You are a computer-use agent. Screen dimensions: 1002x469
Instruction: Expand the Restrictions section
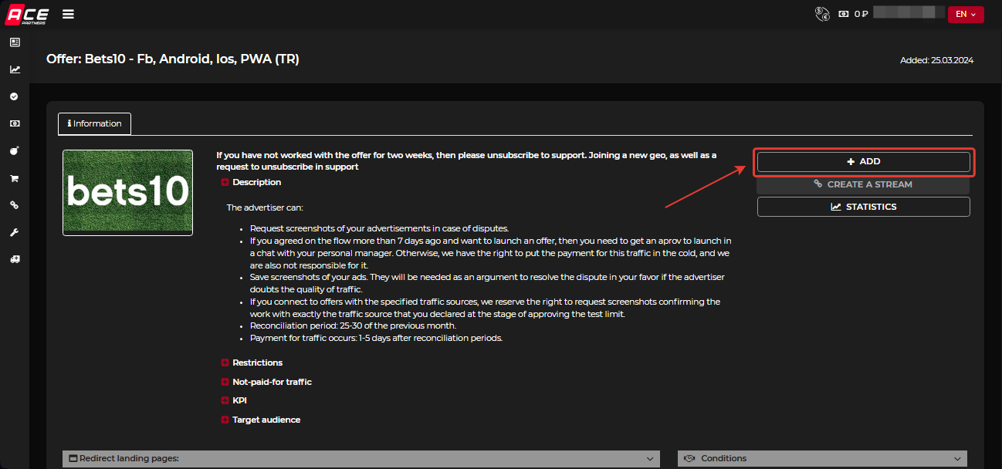click(252, 363)
